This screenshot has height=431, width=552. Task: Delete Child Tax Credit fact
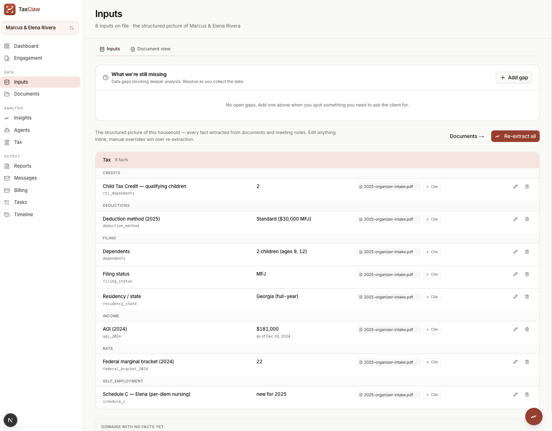(527, 187)
